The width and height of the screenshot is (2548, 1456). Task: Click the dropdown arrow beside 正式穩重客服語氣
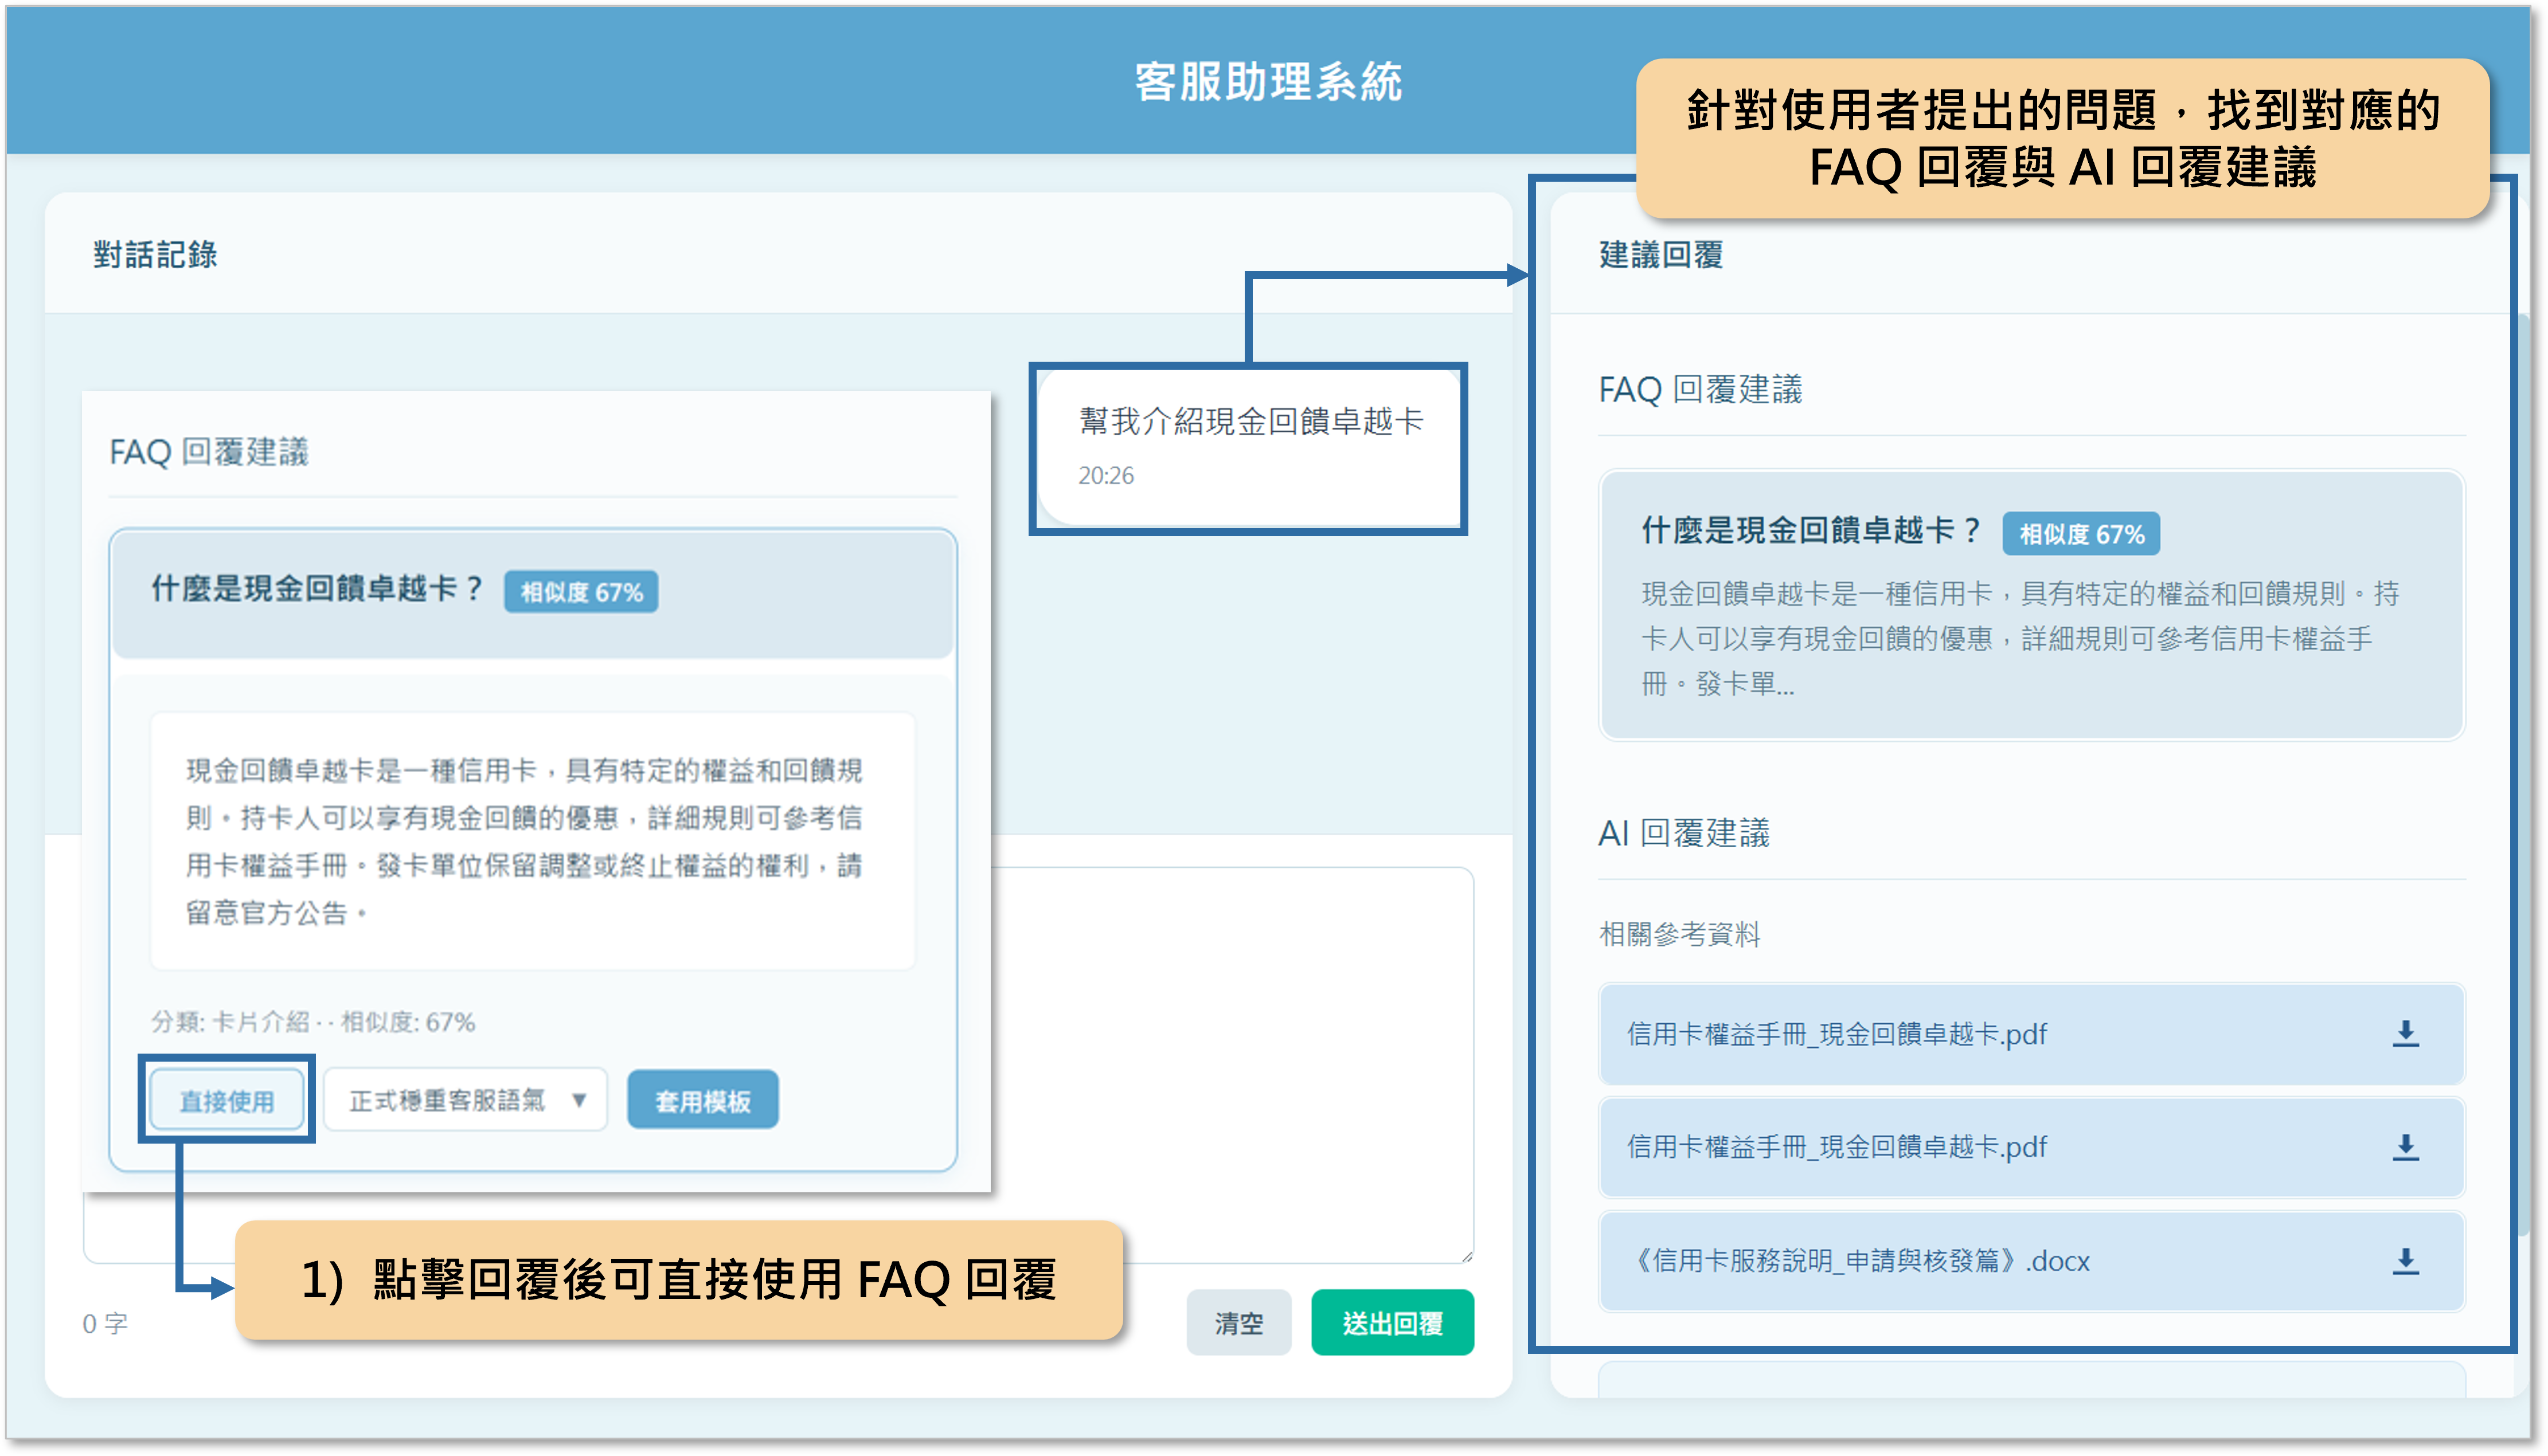(x=578, y=1100)
